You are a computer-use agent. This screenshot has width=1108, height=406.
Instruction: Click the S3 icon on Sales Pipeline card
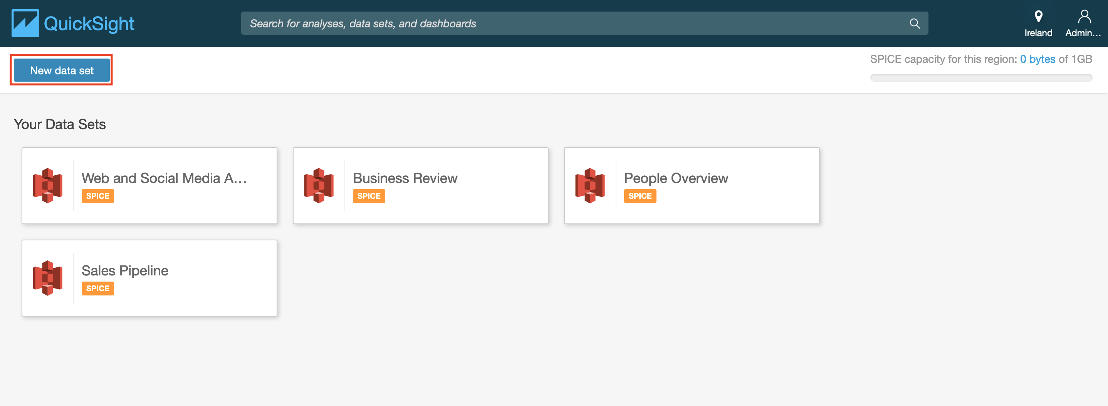(47, 278)
